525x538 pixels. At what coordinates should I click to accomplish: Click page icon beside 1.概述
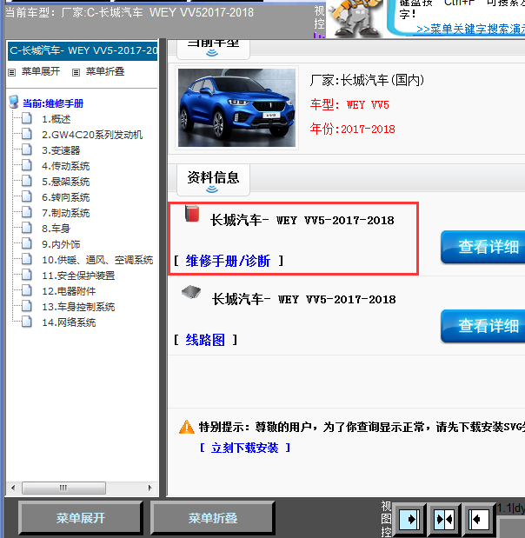pyautogui.click(x=27, y=118)
